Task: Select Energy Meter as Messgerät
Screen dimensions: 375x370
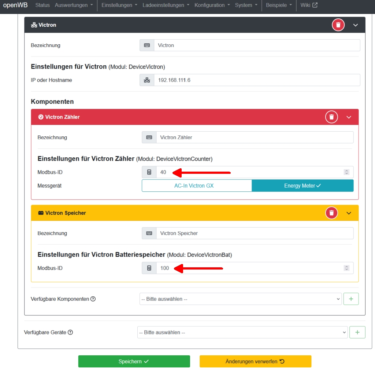Action: [302, 186]
